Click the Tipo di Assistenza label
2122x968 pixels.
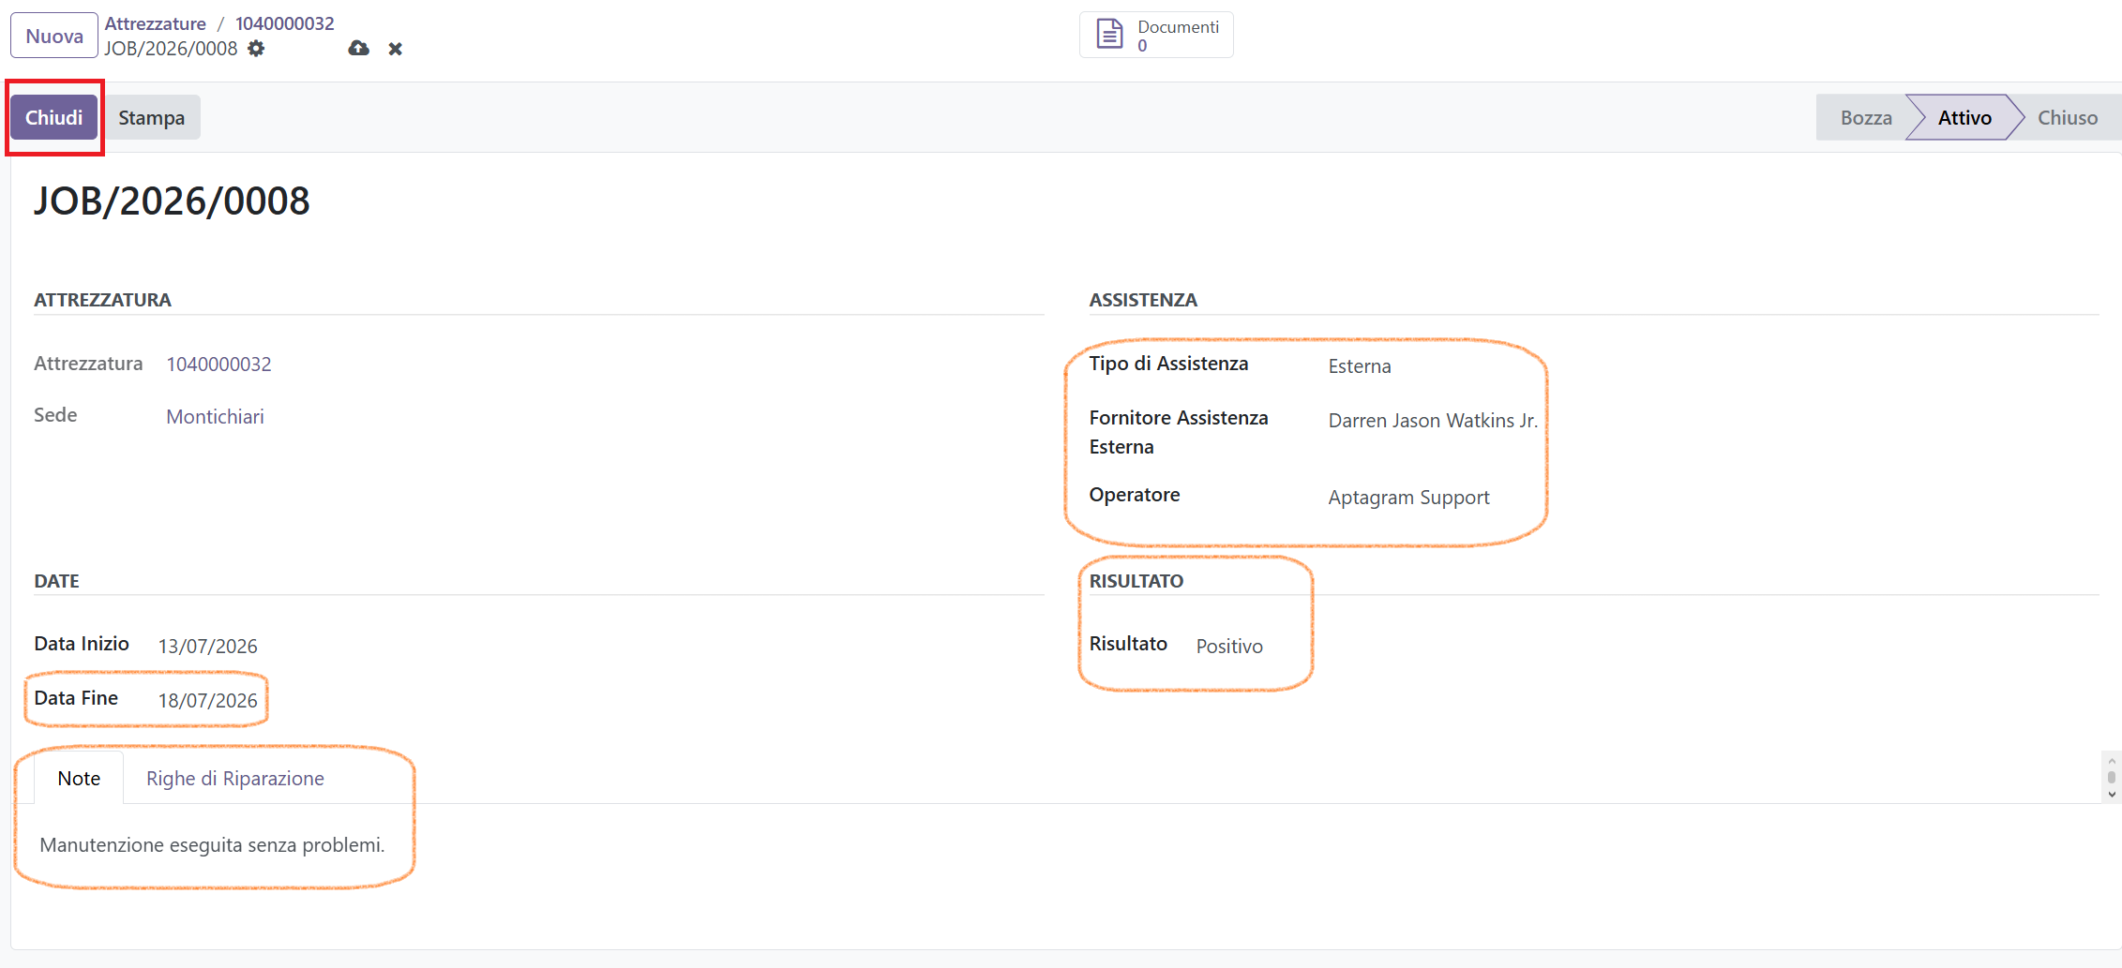pos(1168,364)
